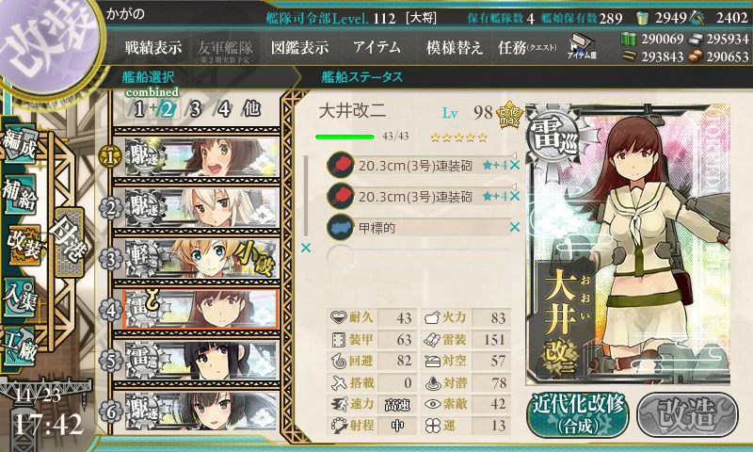Select the 他 other ships tab
Screen dimensions: 753x452
click(251, 109)
